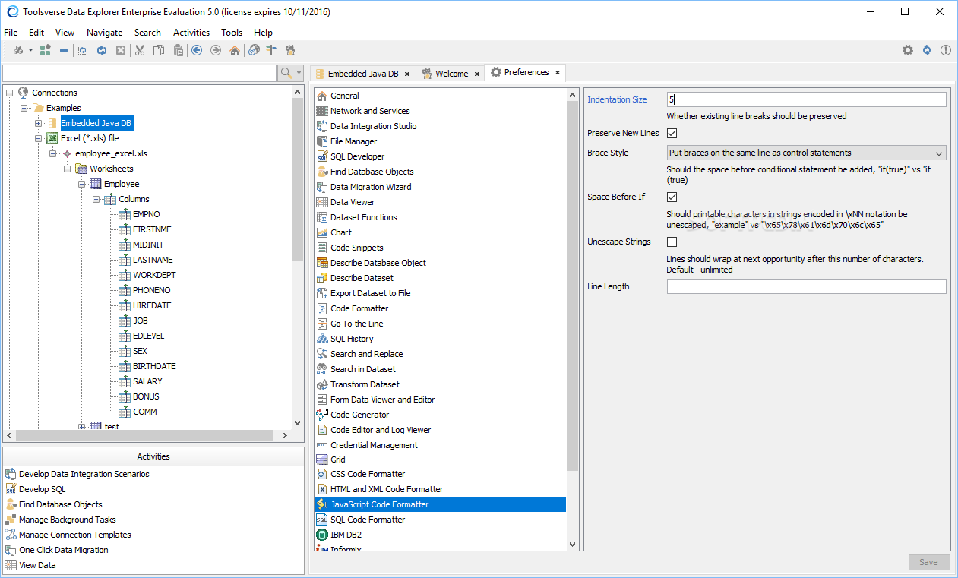
Task: Open the Manage Background Tasks activity
Action: [68, 520]
